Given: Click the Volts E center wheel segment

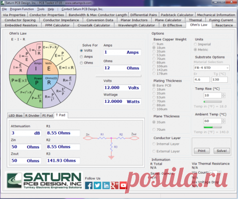Looking at the screenshot, I should [50, 68].
